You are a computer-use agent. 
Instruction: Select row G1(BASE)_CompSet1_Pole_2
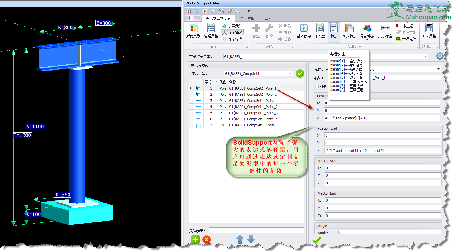click(246, 94)
